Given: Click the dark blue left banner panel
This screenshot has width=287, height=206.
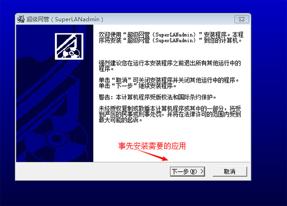Looking at the screenshot, I should point(55,93).
